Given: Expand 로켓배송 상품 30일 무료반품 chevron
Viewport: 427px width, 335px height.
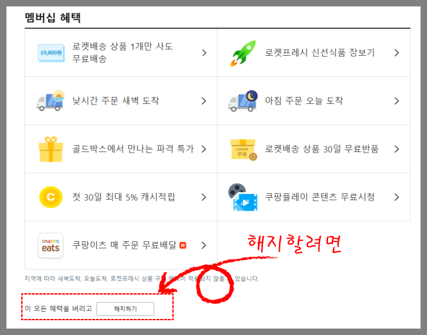Looking at the screenshot, I should (397, 149).
